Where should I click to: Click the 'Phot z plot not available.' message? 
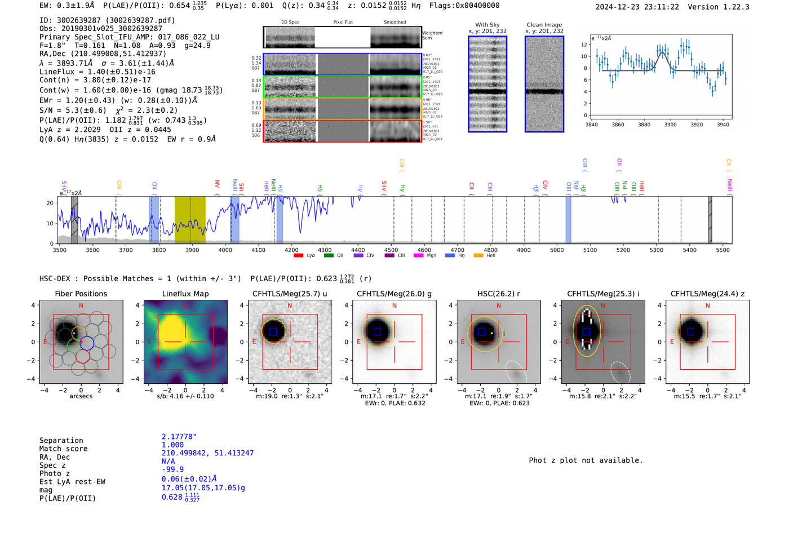586,460
